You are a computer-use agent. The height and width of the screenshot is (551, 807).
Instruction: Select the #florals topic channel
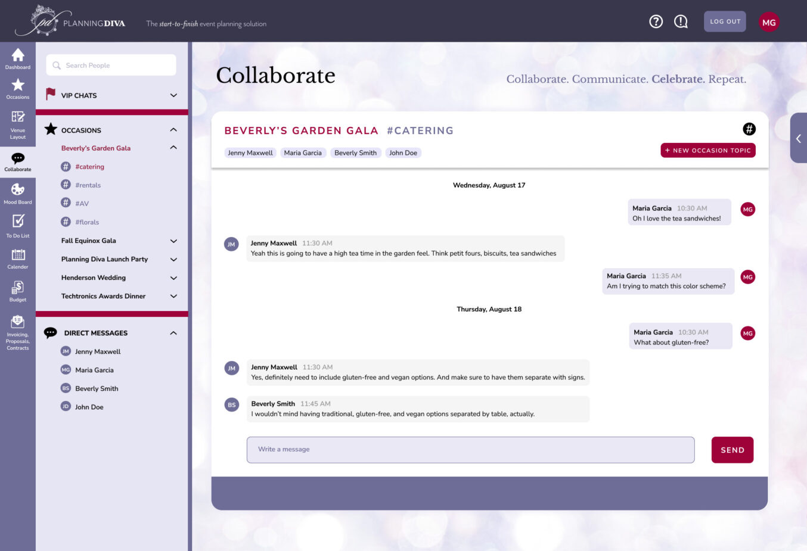click(87, 222)
